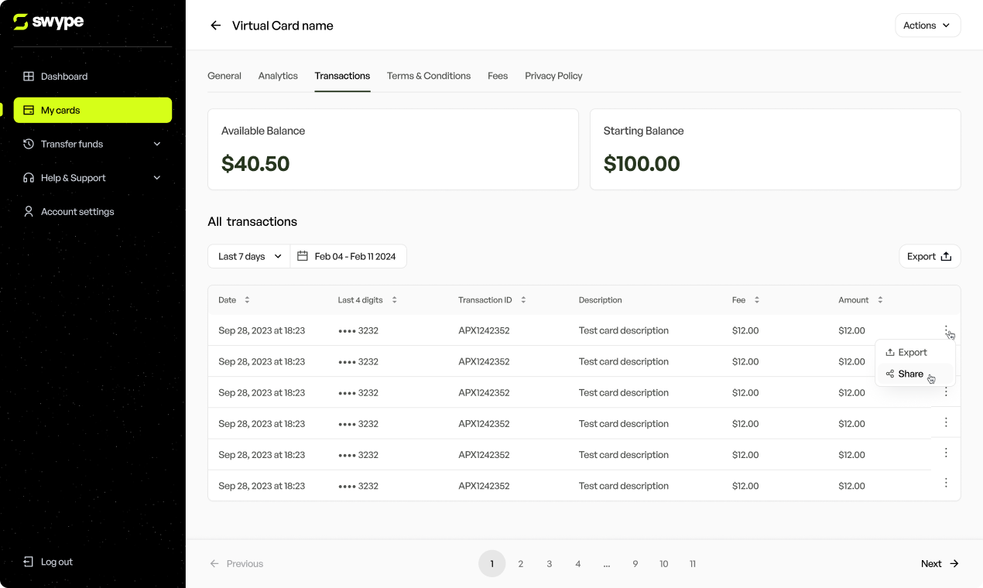Click the calendar icon by date range

click(x=303, y=256)
